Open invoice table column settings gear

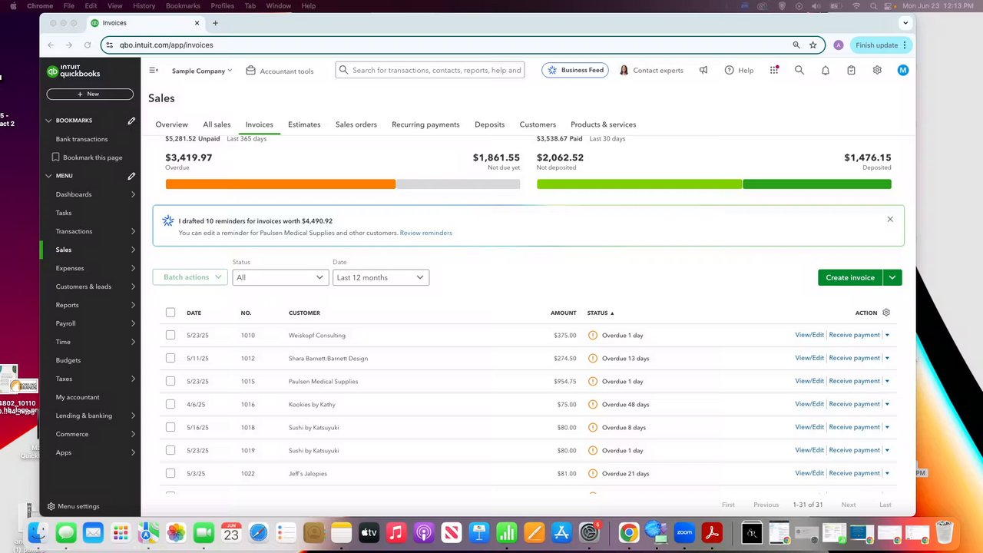point(886,313)
